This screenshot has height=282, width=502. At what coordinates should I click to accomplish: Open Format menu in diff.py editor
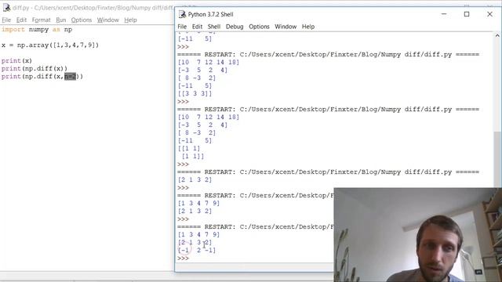pos(42,20)
